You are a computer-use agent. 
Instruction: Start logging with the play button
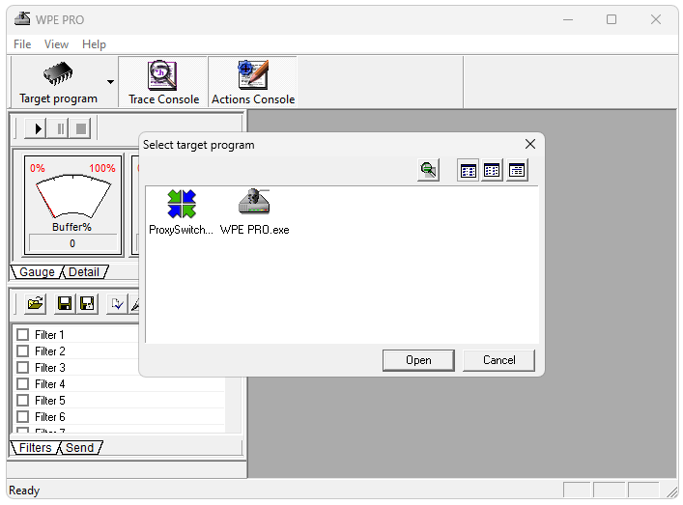click(x=37, y=128)
